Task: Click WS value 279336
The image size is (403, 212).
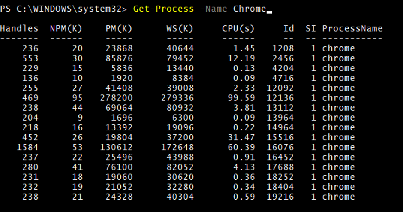Action: pos(177,98)
